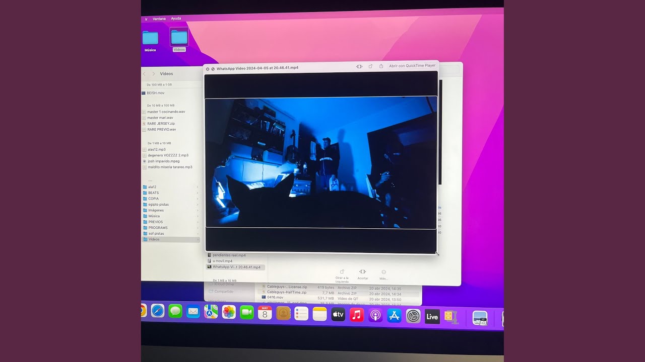Viewport: 645px width, 362px height.
Task: Expand BEATS folder using its chevron
Action: tap(197, 193)
